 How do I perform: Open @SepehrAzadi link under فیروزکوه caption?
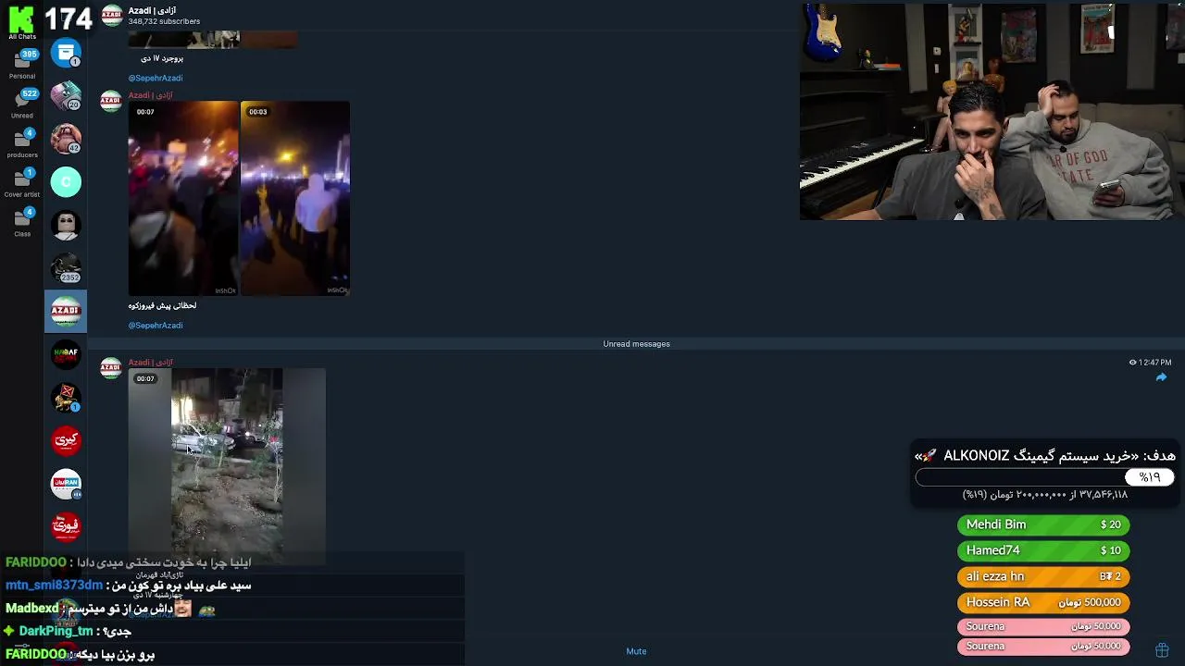tap(156, 326)
